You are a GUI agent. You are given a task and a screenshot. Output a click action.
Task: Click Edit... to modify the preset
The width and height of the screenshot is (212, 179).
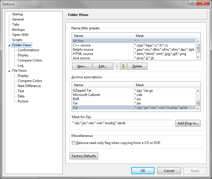103,66
